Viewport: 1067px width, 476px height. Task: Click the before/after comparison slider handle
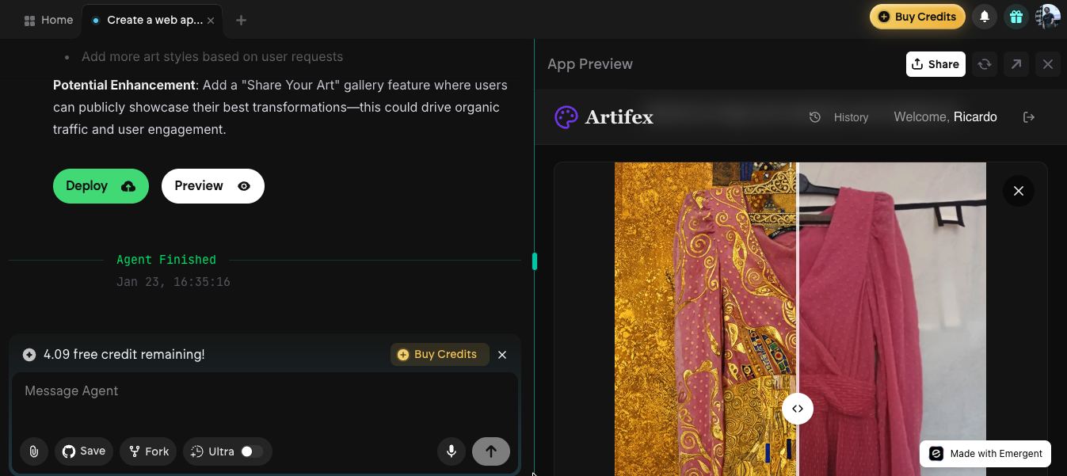798,409
